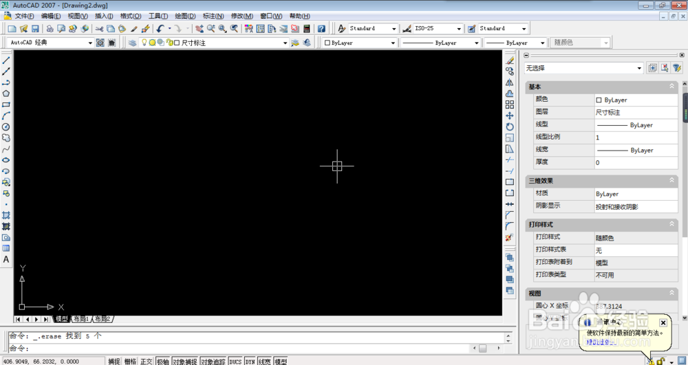Select the Array modify tool
The width and height of the screenshot is (688, 365).
coord(509,104)
